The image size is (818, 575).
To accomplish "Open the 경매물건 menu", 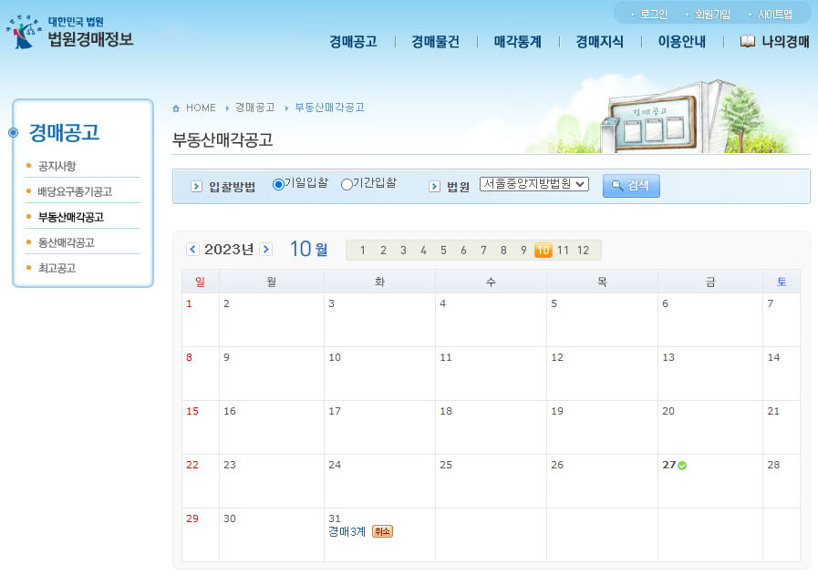I will click(434, 42).
